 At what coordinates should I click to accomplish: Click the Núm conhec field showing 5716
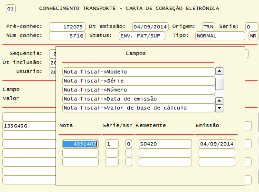point(67,36)
